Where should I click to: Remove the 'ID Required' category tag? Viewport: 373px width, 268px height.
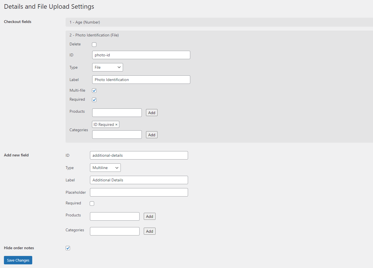coord(116,124)
